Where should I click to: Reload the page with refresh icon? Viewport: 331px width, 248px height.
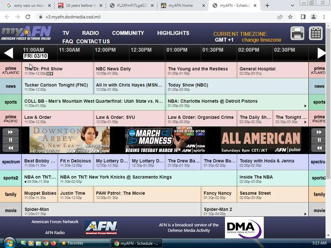click(x=28, y=17)
